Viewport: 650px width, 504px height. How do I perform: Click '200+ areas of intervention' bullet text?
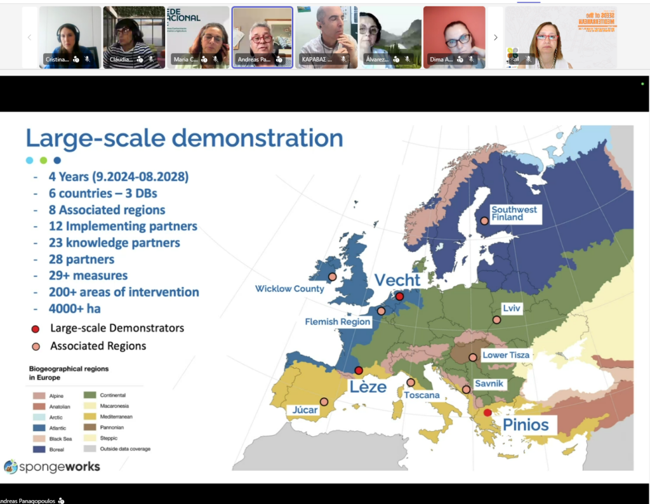pyautogui.click(x=124, y=292)
